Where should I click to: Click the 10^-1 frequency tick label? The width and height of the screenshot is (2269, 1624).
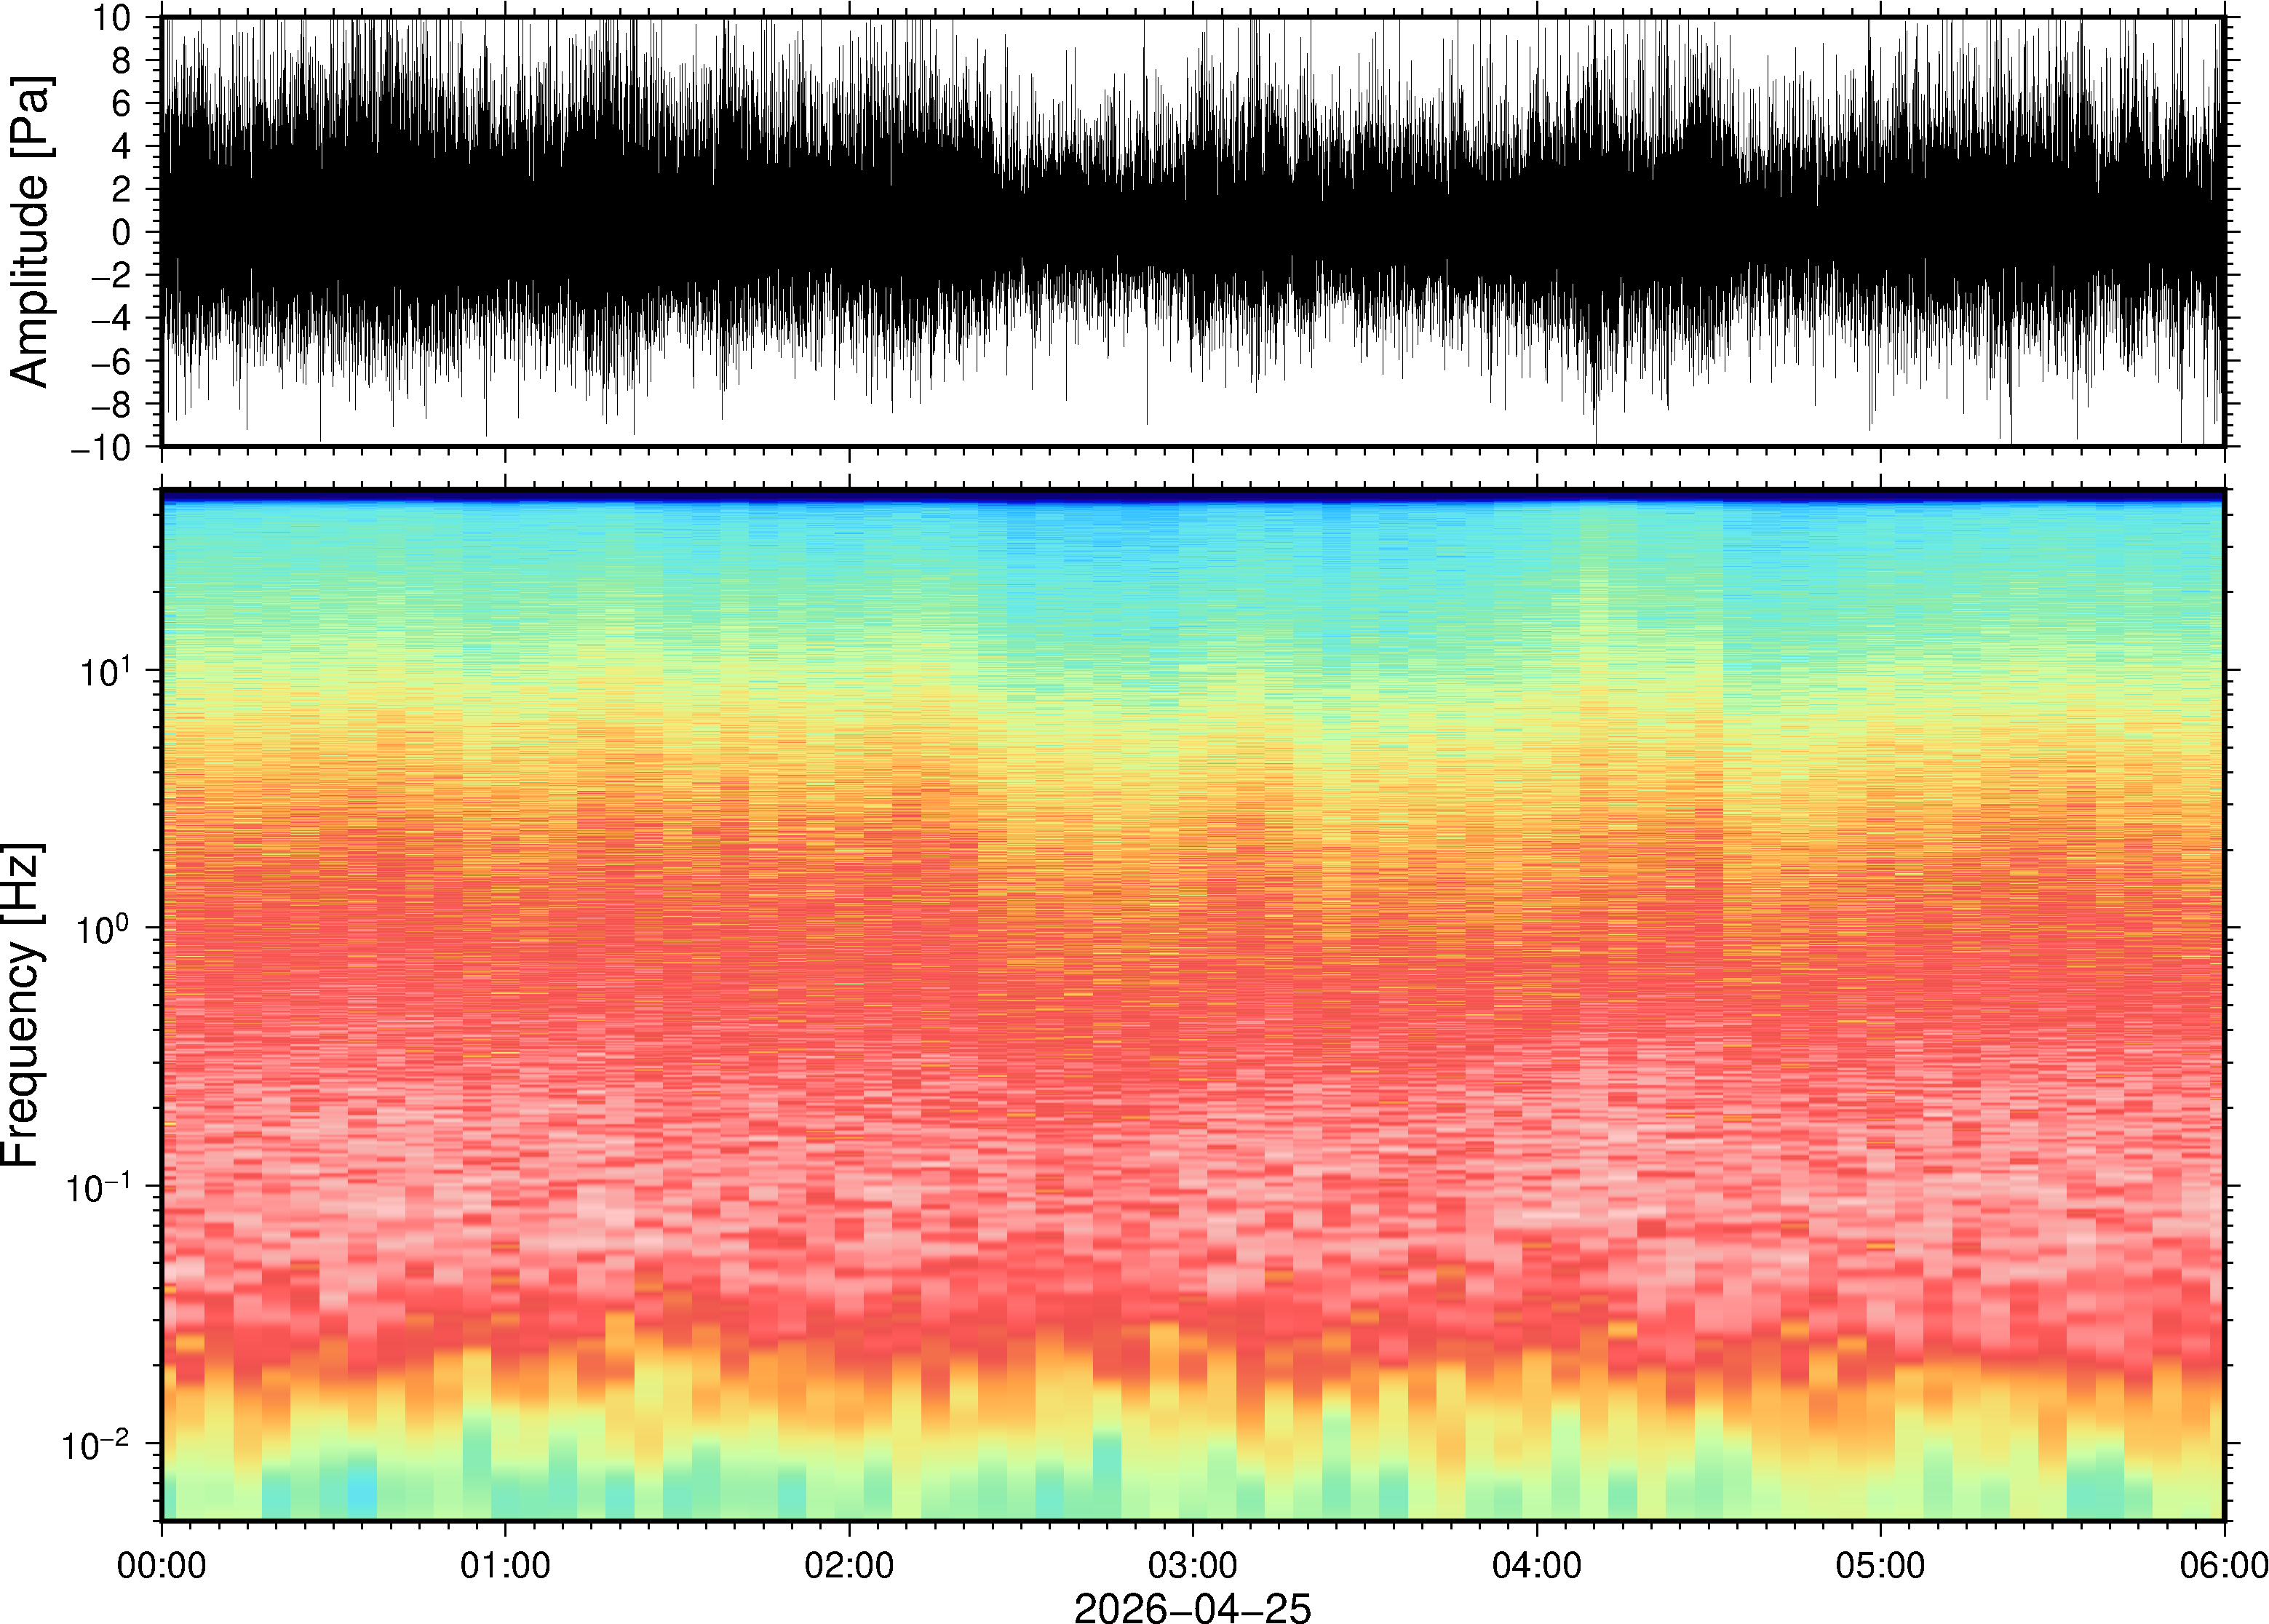tap(98, 1186)
